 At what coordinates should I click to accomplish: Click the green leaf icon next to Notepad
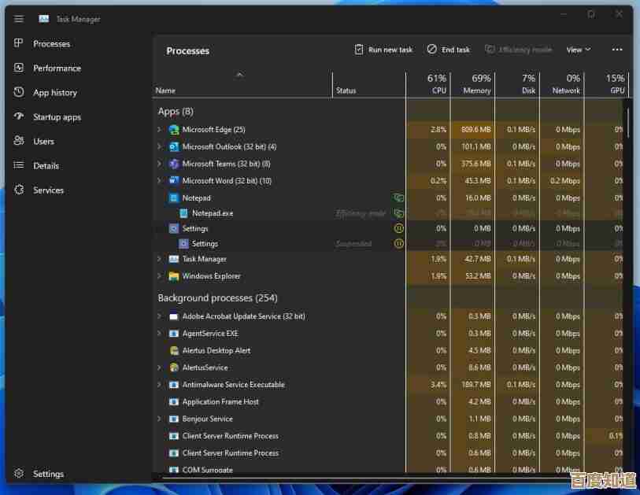coord(399,198)
